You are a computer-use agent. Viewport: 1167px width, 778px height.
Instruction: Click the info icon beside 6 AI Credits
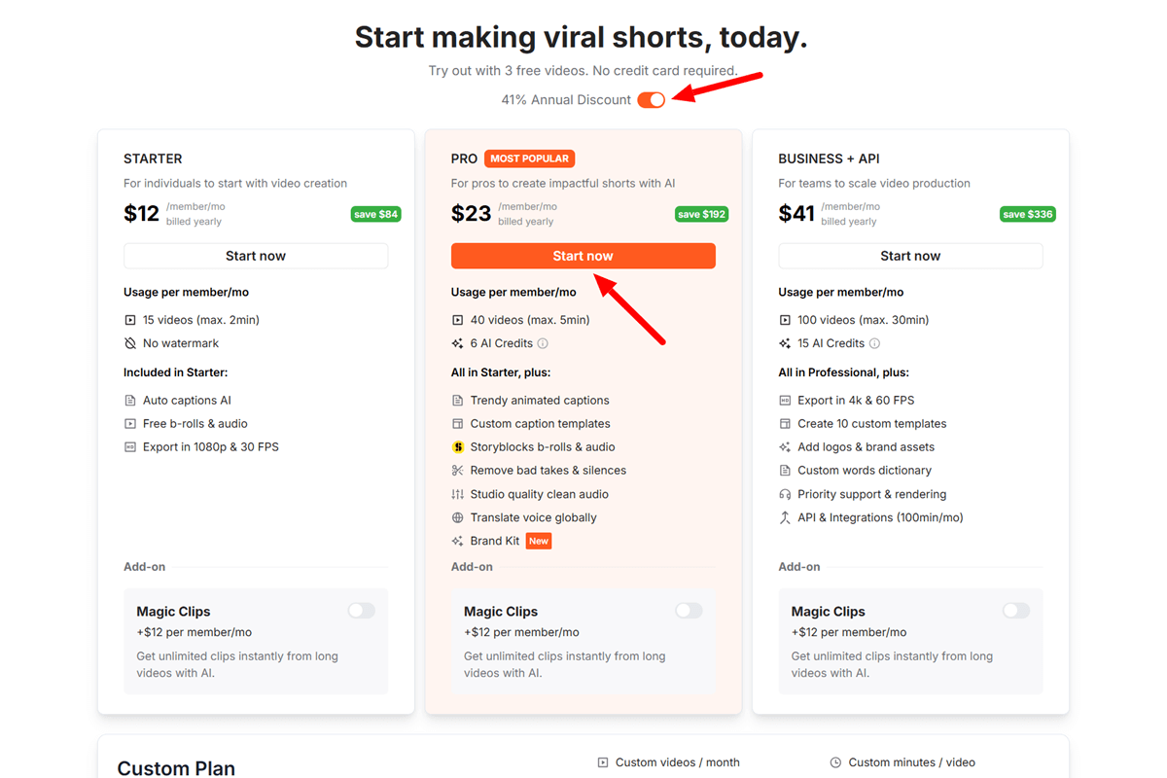coord(543,343)
